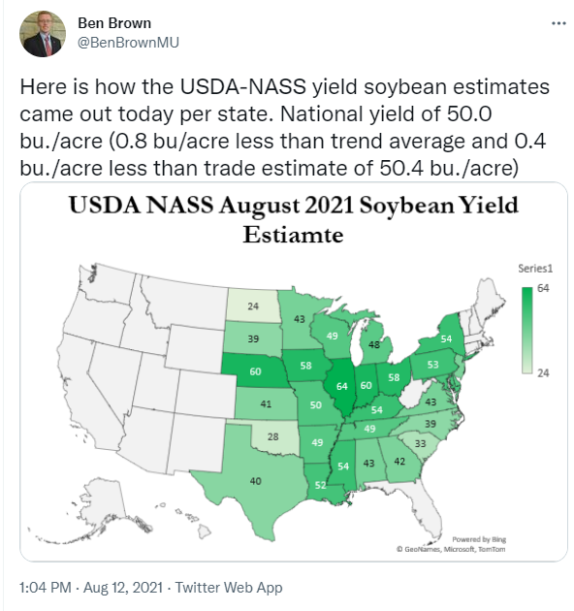Click the Twitter Web App source link
The width and height of the screenshot is (574, 611).
pos(229,587)
